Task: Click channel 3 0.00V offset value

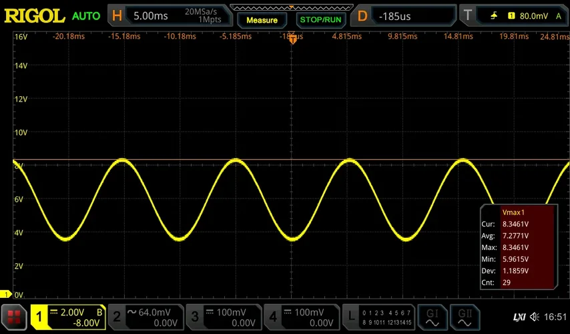Action: point(243,323)
